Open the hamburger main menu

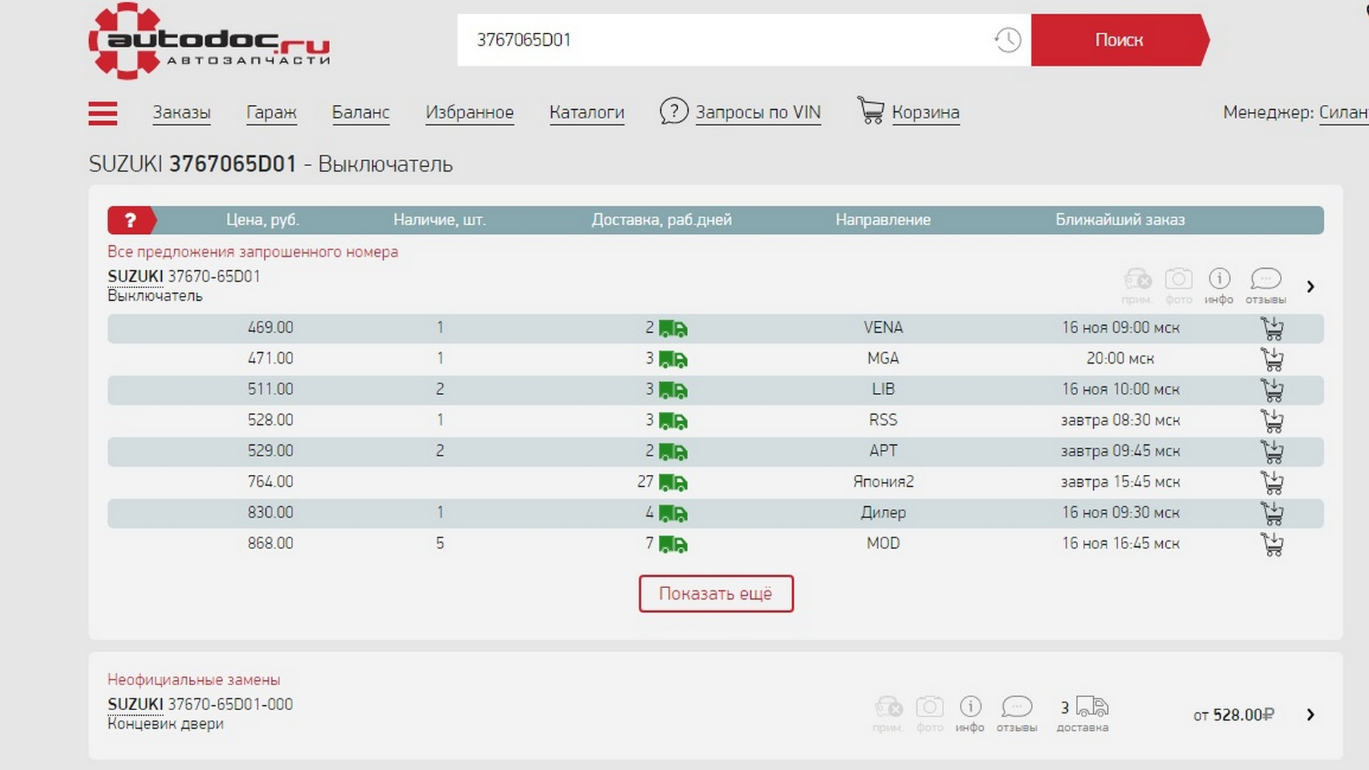coord(103,113)
